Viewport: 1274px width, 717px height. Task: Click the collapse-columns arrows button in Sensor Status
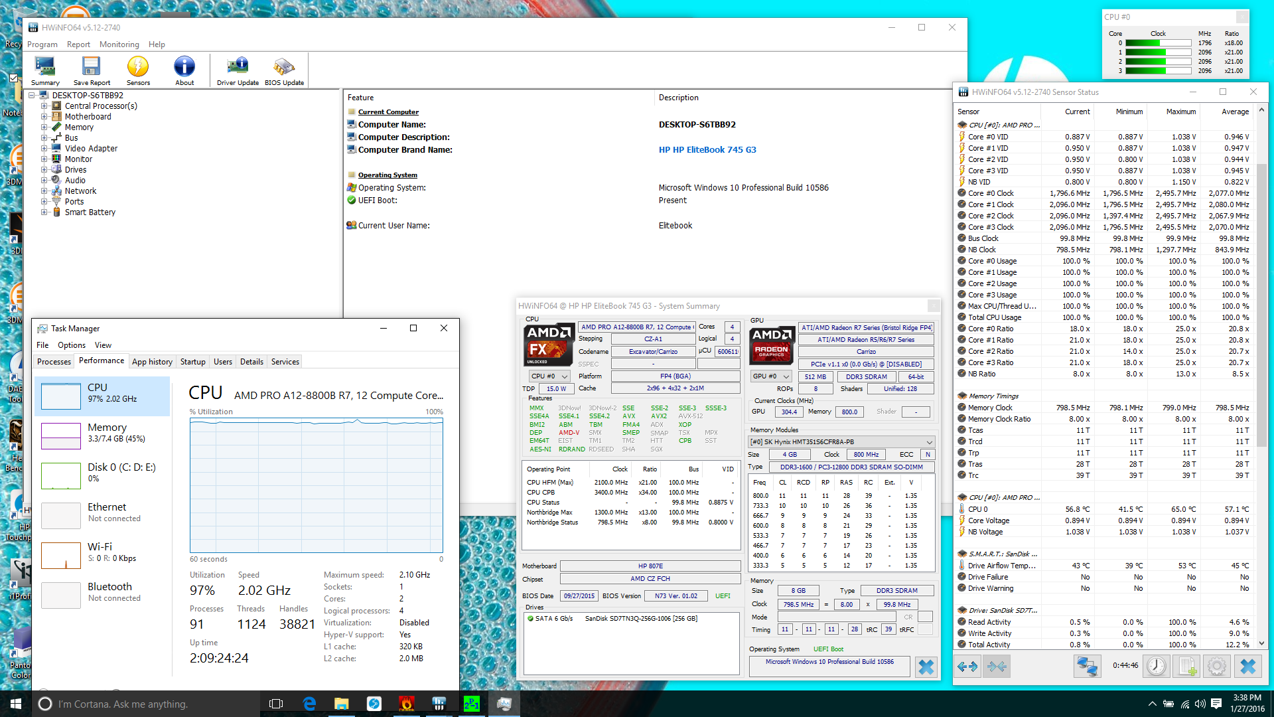997,666
